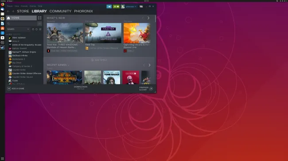The height and width of the screenshot is (161, 288).
Task: Click the library vertical scrollbar
Action: (x=156, y=19)
